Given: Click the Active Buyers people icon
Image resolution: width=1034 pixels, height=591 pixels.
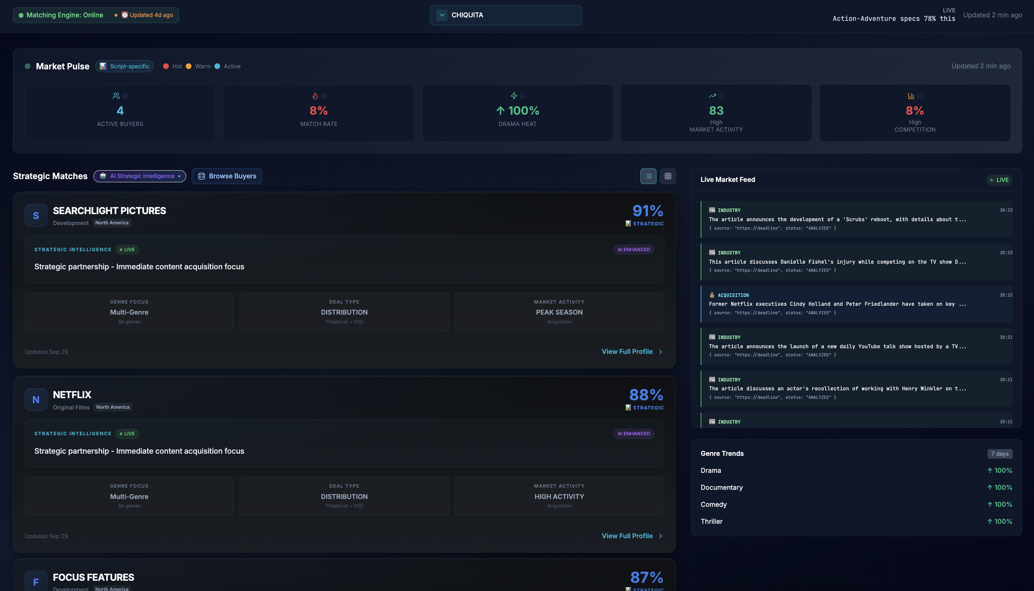Looking at the screenshot, I should point(116,96).
